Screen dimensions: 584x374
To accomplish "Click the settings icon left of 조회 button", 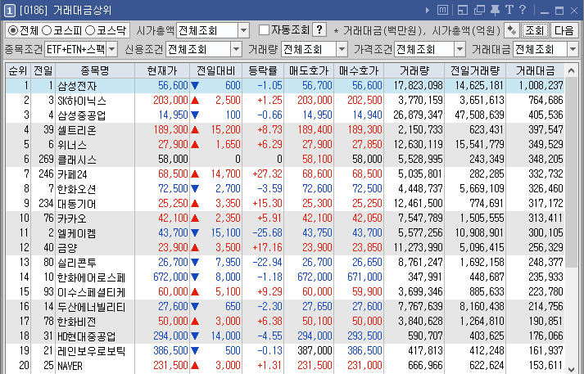I will click(x=512, y=30).
